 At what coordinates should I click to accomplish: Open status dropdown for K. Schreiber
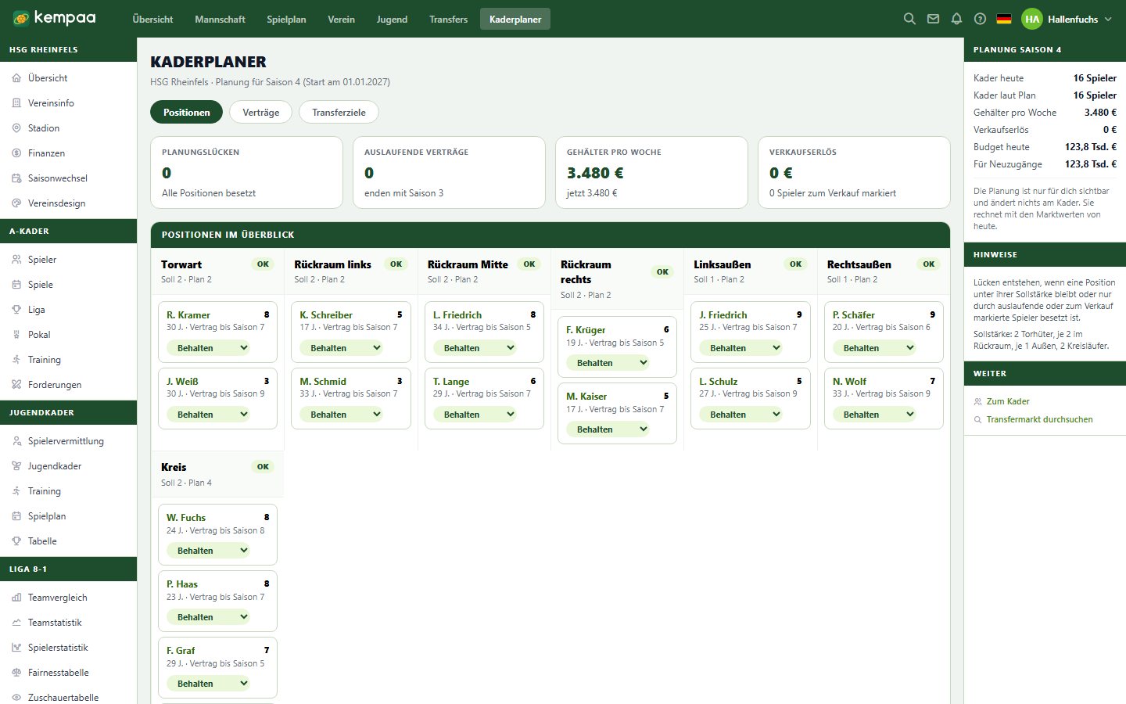tap(341, 348)
